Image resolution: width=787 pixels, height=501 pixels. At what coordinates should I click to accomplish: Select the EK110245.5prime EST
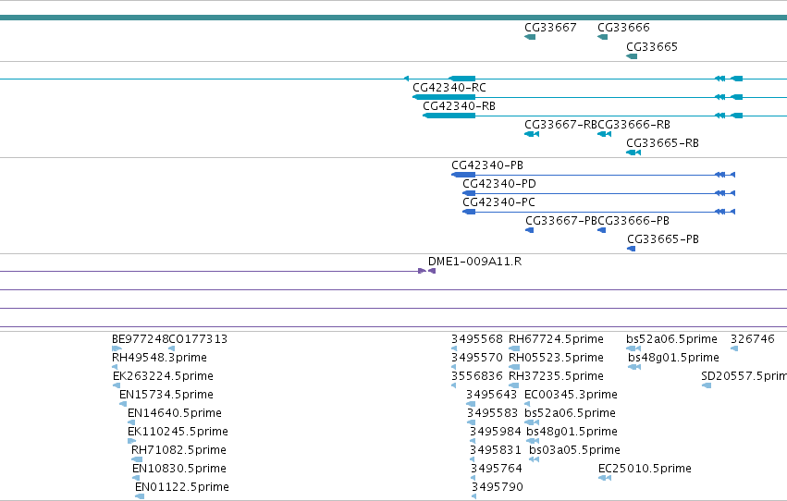tap(178, 433)
